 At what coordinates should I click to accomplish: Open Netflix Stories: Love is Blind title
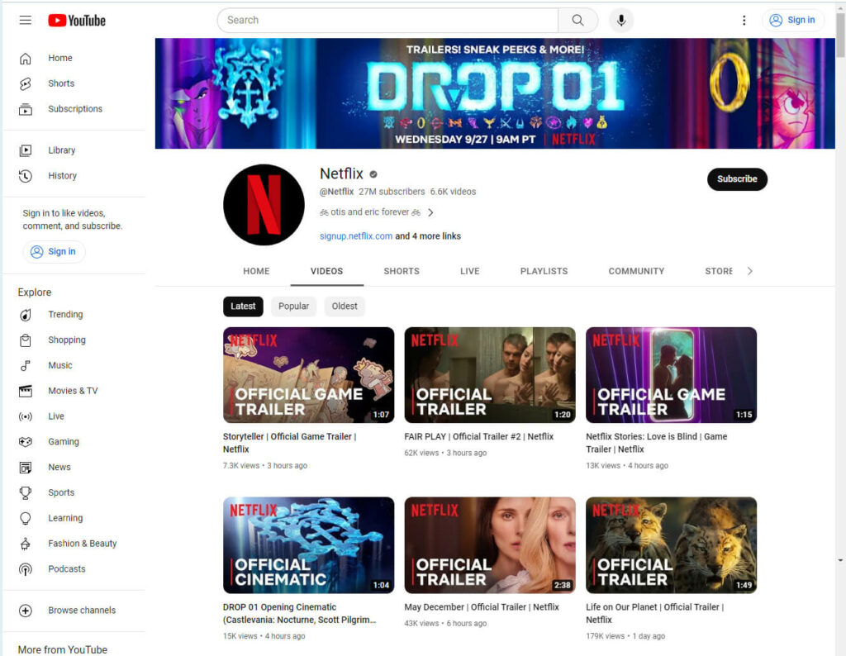(x=656, y=442)
